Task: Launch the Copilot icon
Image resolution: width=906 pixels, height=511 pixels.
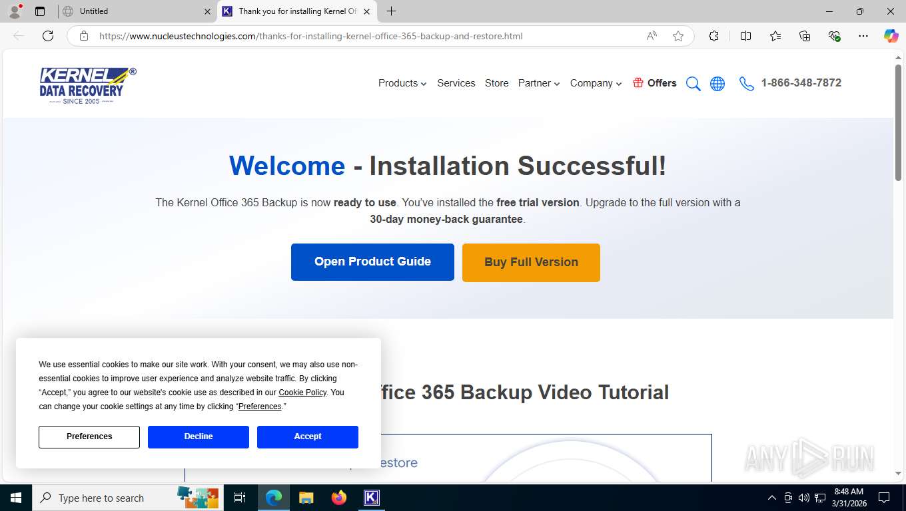Action: click(891, 36)
